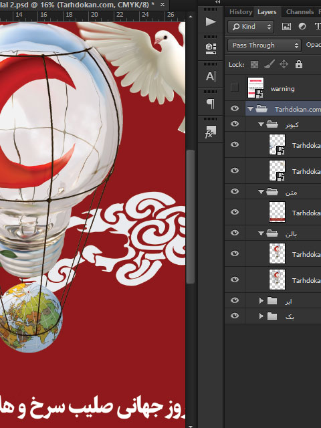Filter layers by pixel layer icon
The width and height of the screenshot is (321, 428).
coord(286,27)
